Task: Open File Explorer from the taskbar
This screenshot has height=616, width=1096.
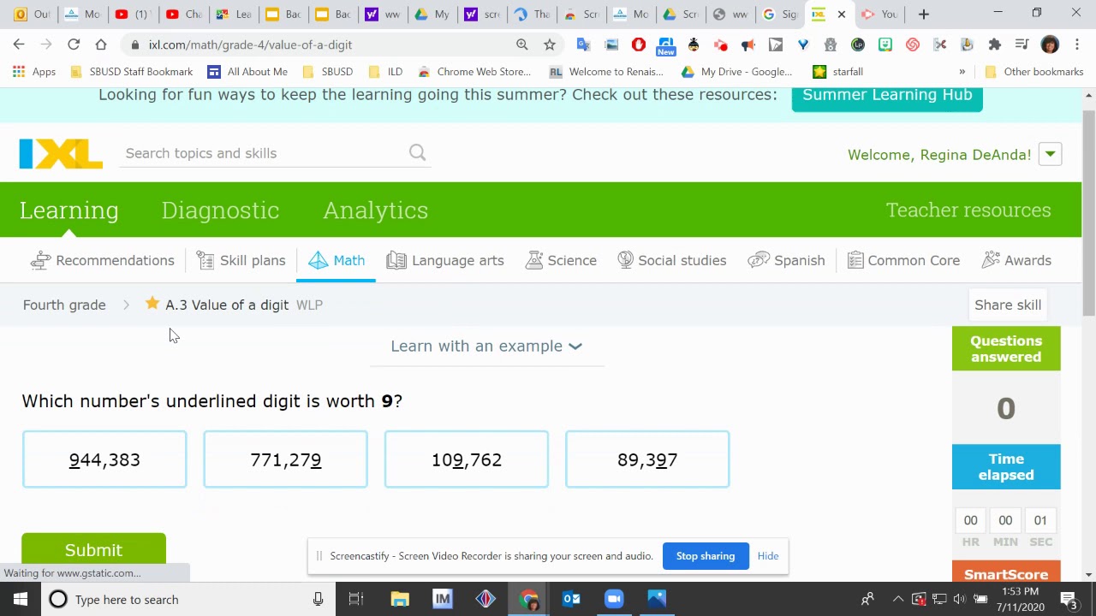Action: tap(400, 599)
